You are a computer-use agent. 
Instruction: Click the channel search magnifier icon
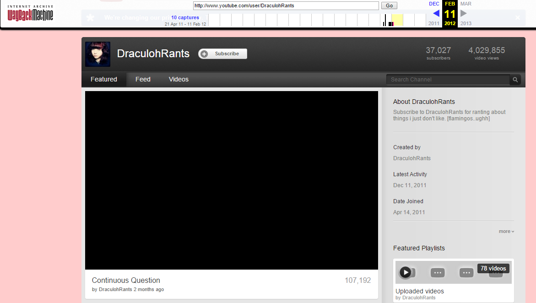pyautogui.click(x=515, y=80)
